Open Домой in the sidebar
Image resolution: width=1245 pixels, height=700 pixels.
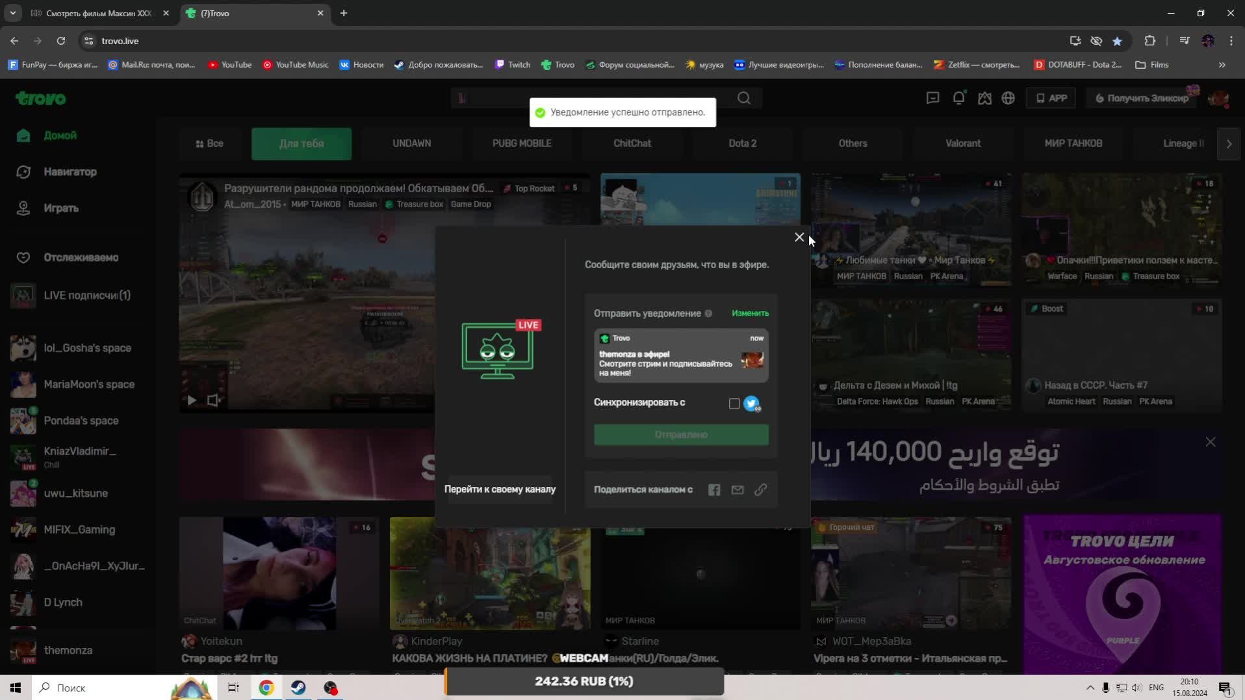60,135
